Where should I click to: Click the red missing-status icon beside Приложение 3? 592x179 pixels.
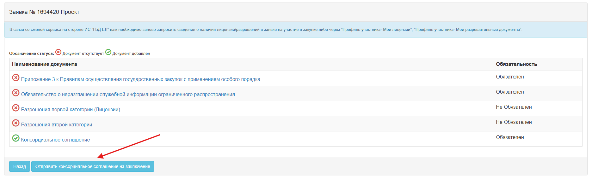click(16, 78)
